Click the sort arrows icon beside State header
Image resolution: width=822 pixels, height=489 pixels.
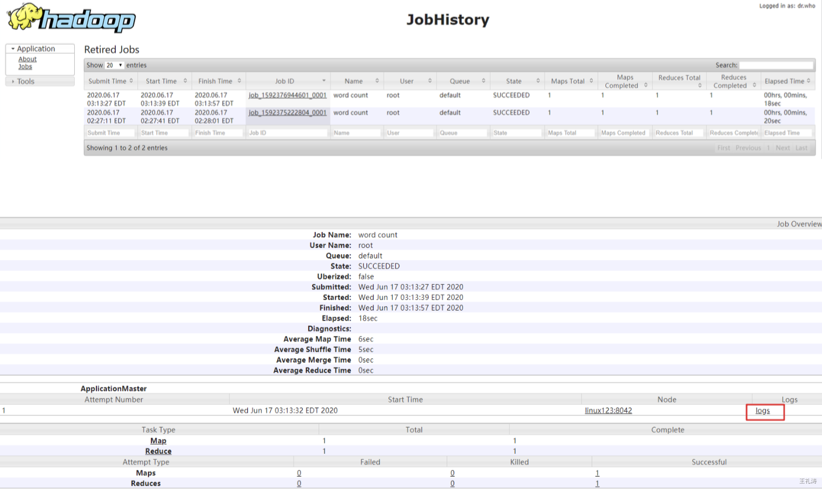[537, 81]
